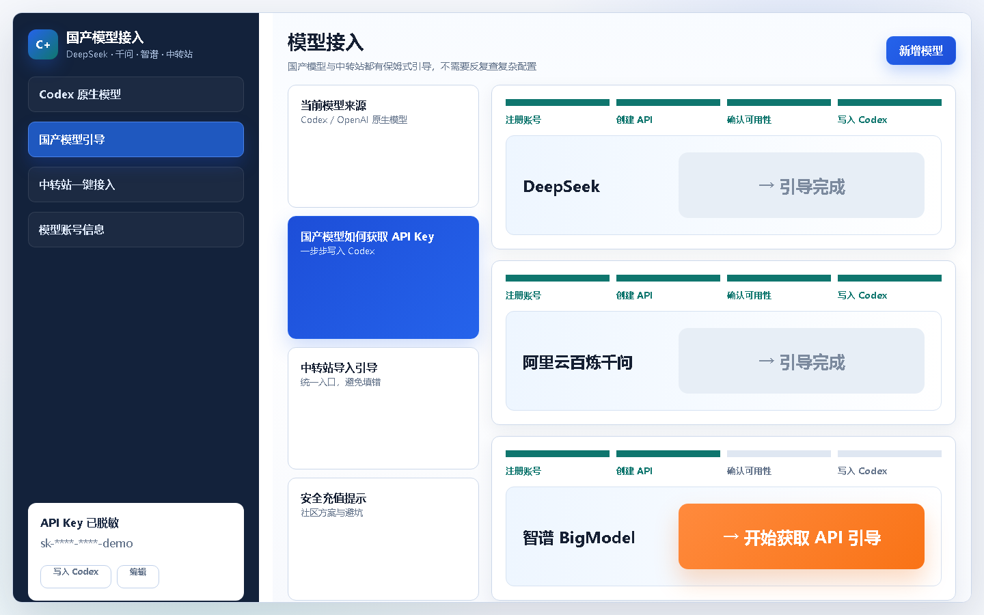Click DeepSeek 写入 Codex progress step
984x615 pixels.
[x=890, y=112]
